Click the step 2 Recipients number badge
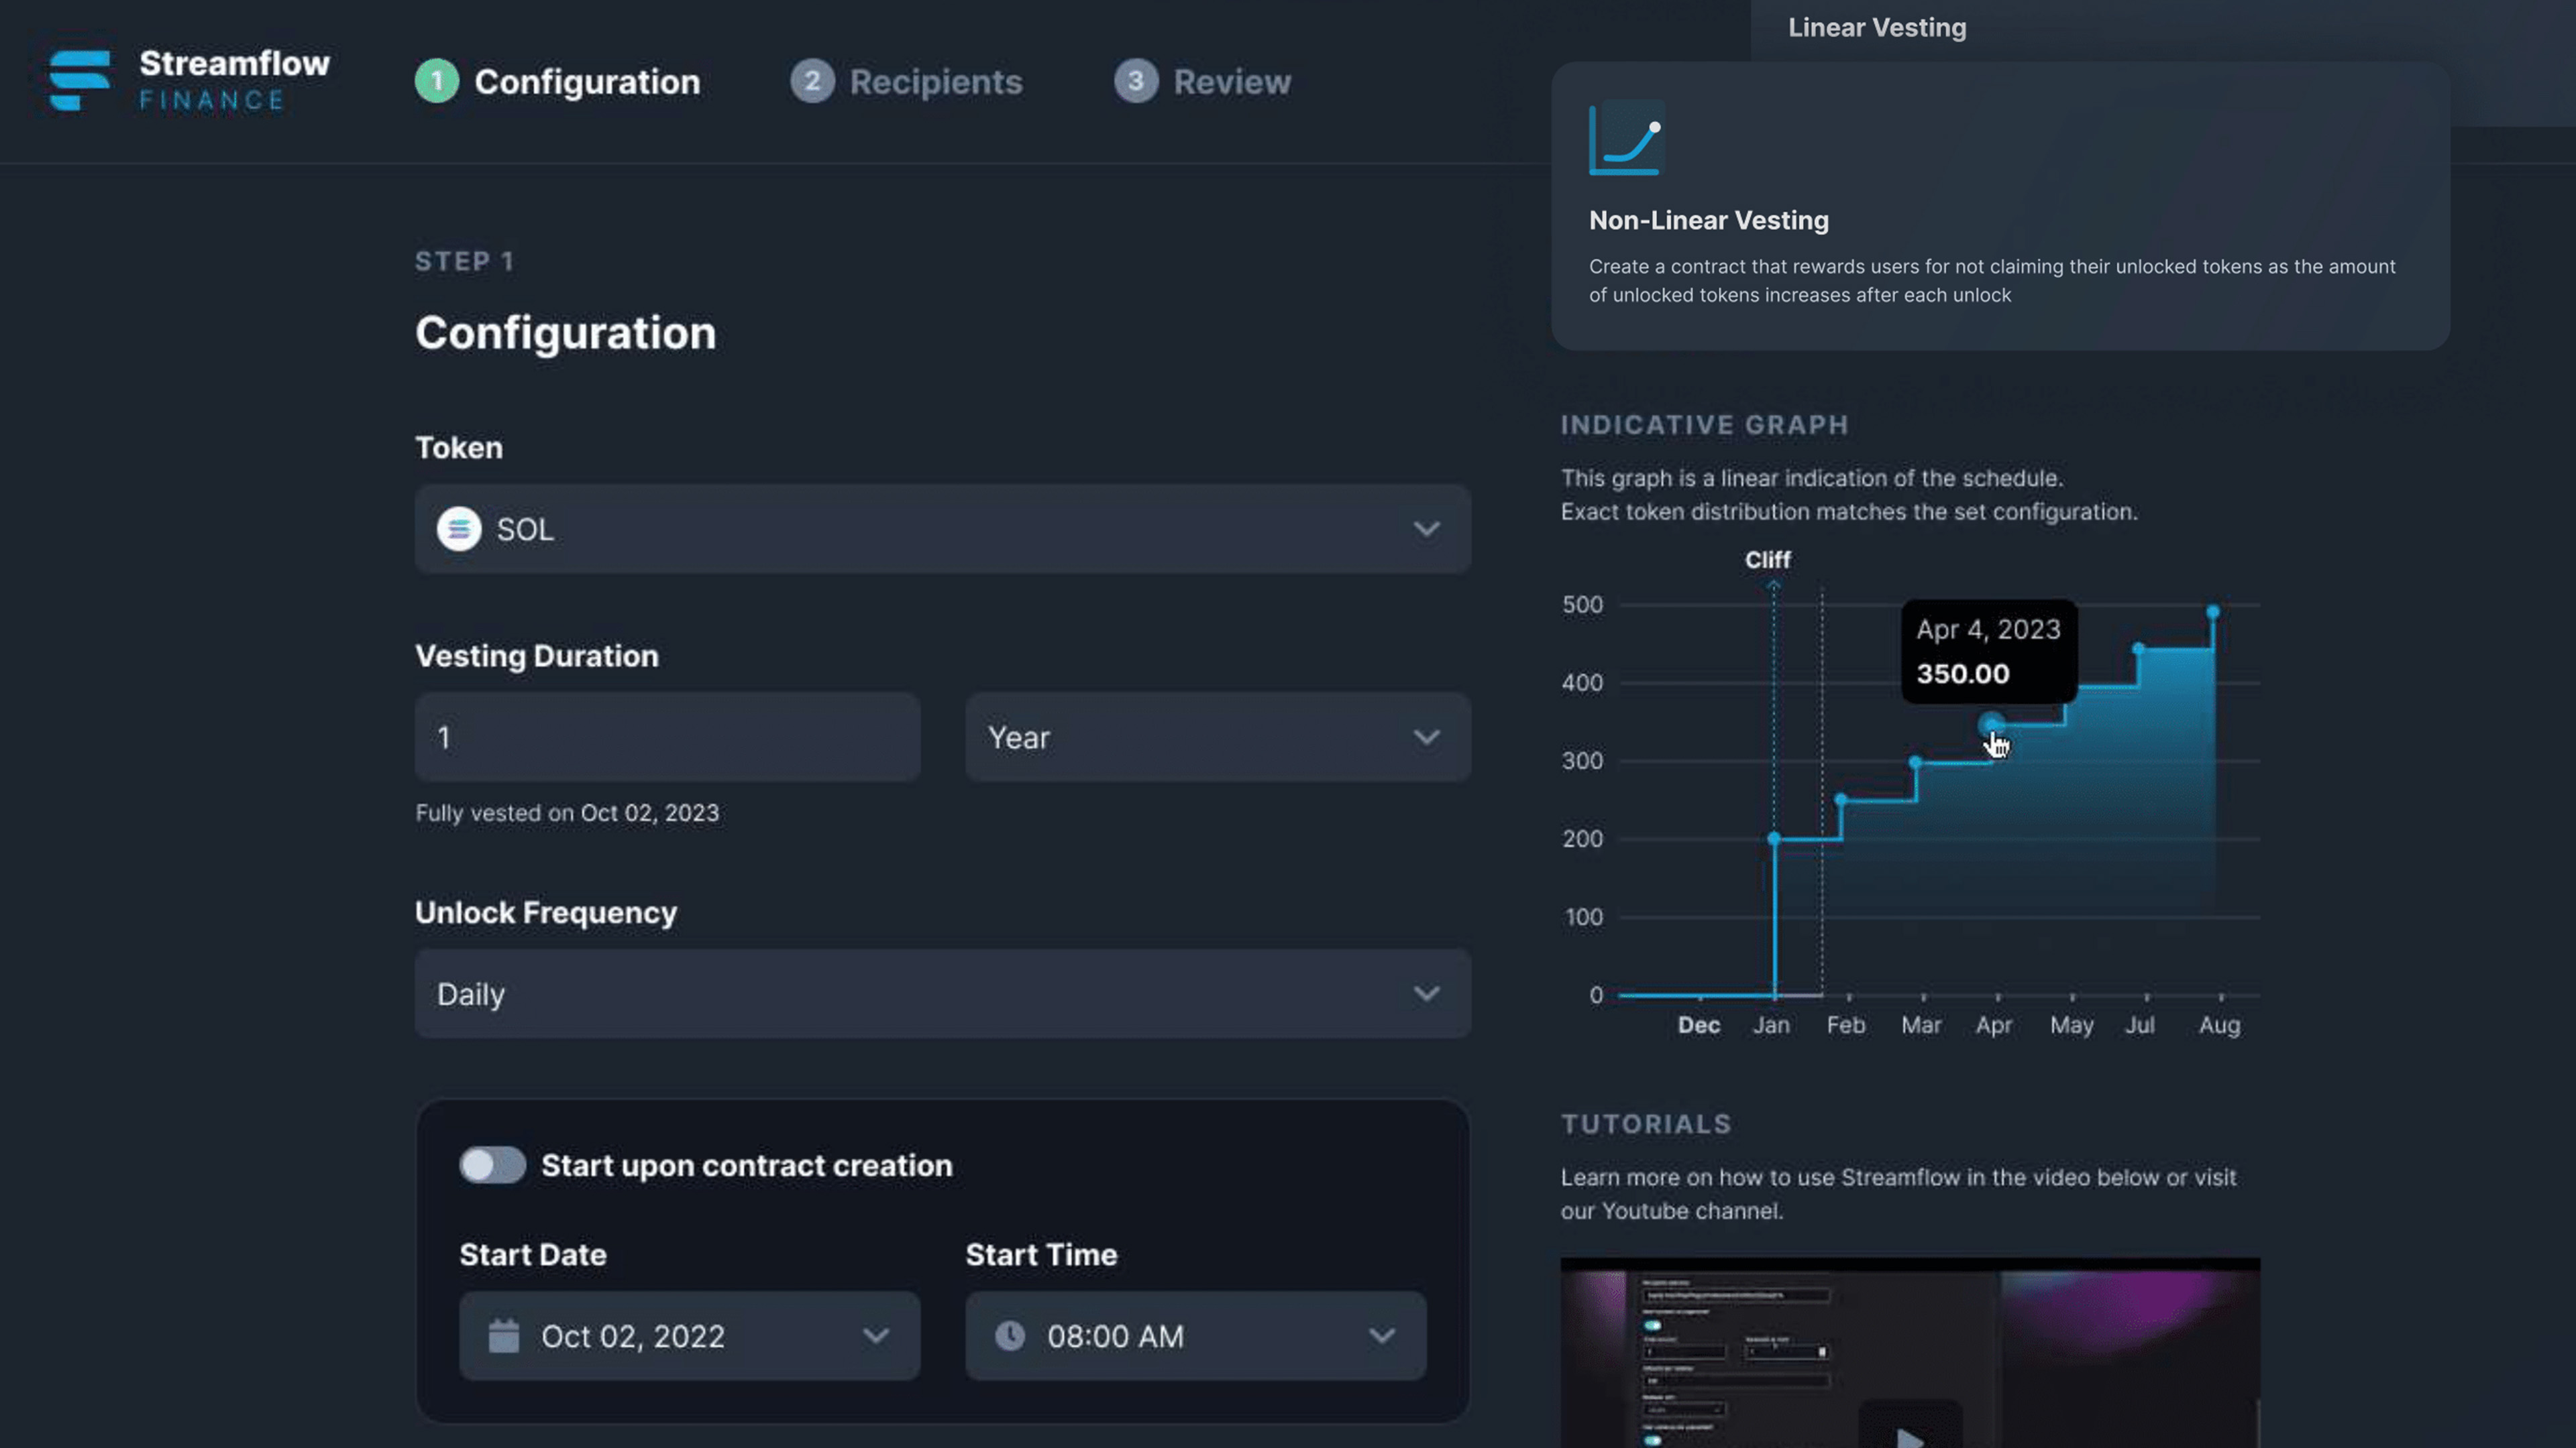 (812, 81)
